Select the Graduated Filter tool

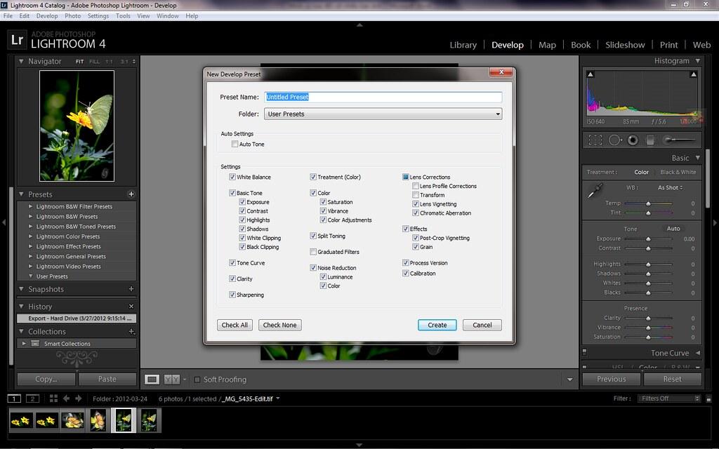[650, 140]
